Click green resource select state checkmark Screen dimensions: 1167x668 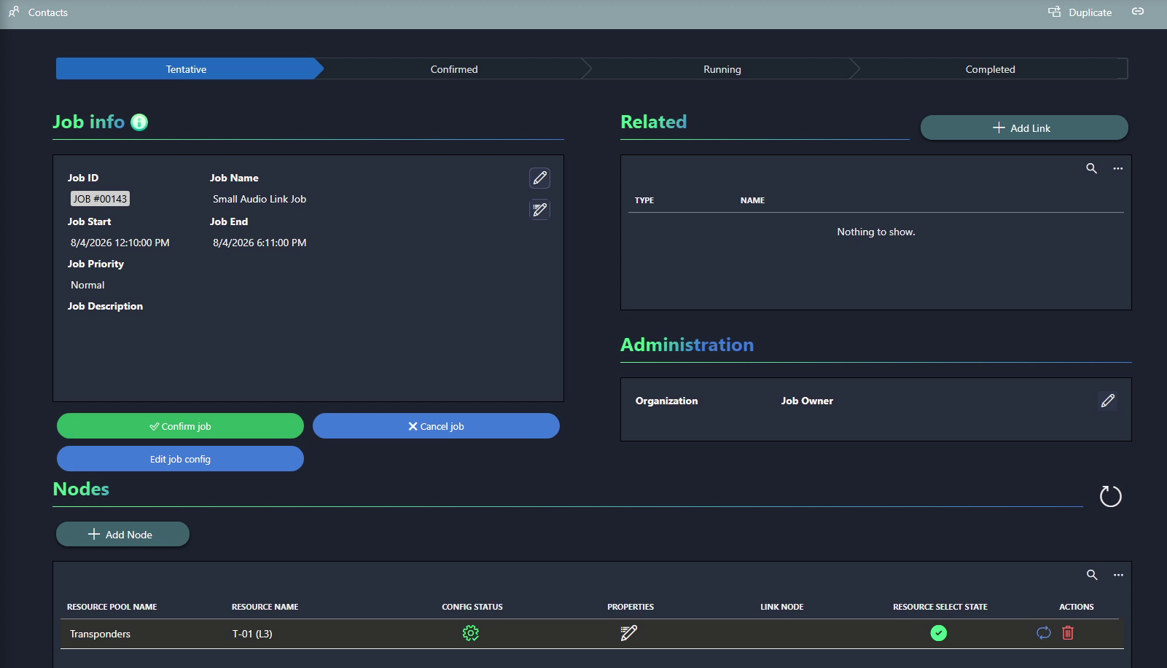pos(939,633)
